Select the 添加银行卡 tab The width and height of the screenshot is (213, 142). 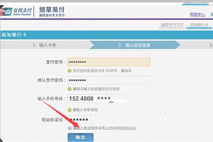tap(199, 25)
